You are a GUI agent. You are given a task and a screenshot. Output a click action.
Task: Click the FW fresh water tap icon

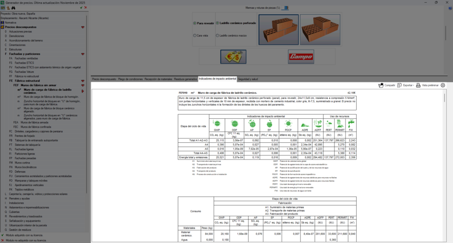(x=351, y=124)
